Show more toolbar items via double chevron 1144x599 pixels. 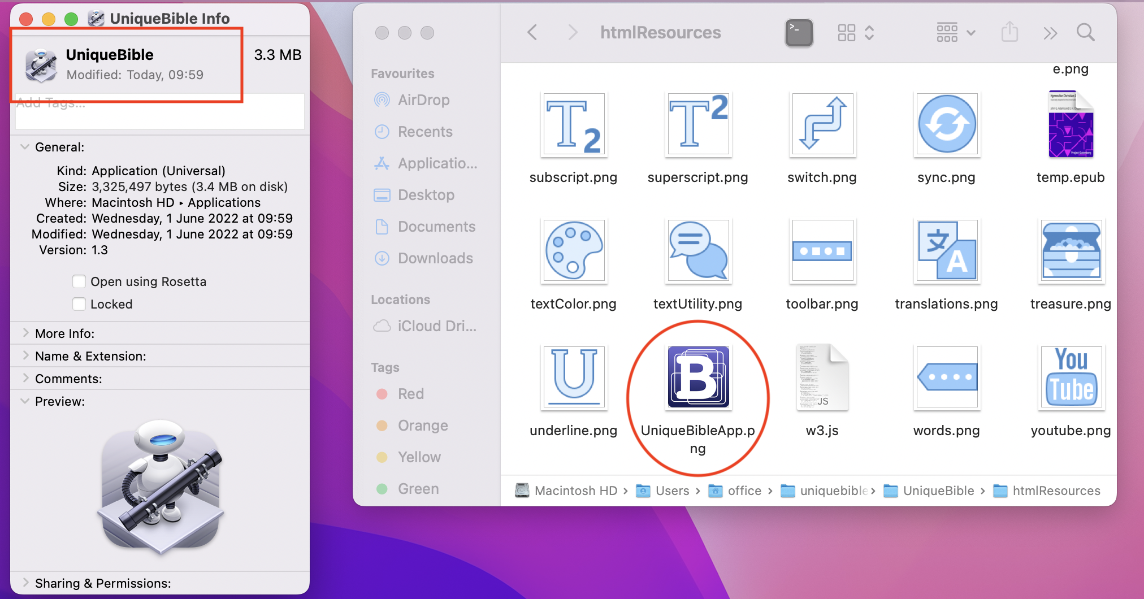[1050, 33]
